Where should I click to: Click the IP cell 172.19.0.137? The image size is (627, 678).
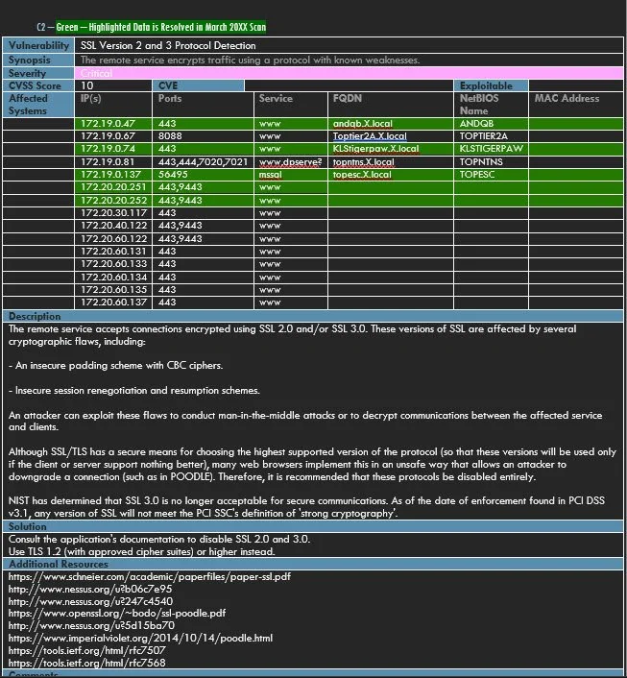(x=113, y=175)
